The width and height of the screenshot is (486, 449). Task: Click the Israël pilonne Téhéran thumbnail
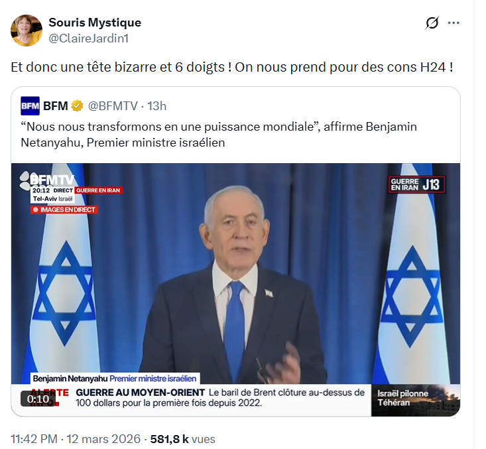(x=415, y=400)
